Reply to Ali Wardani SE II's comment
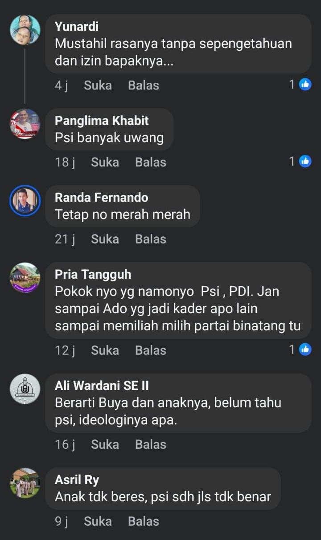321x540 pixels. pos(151,444)
